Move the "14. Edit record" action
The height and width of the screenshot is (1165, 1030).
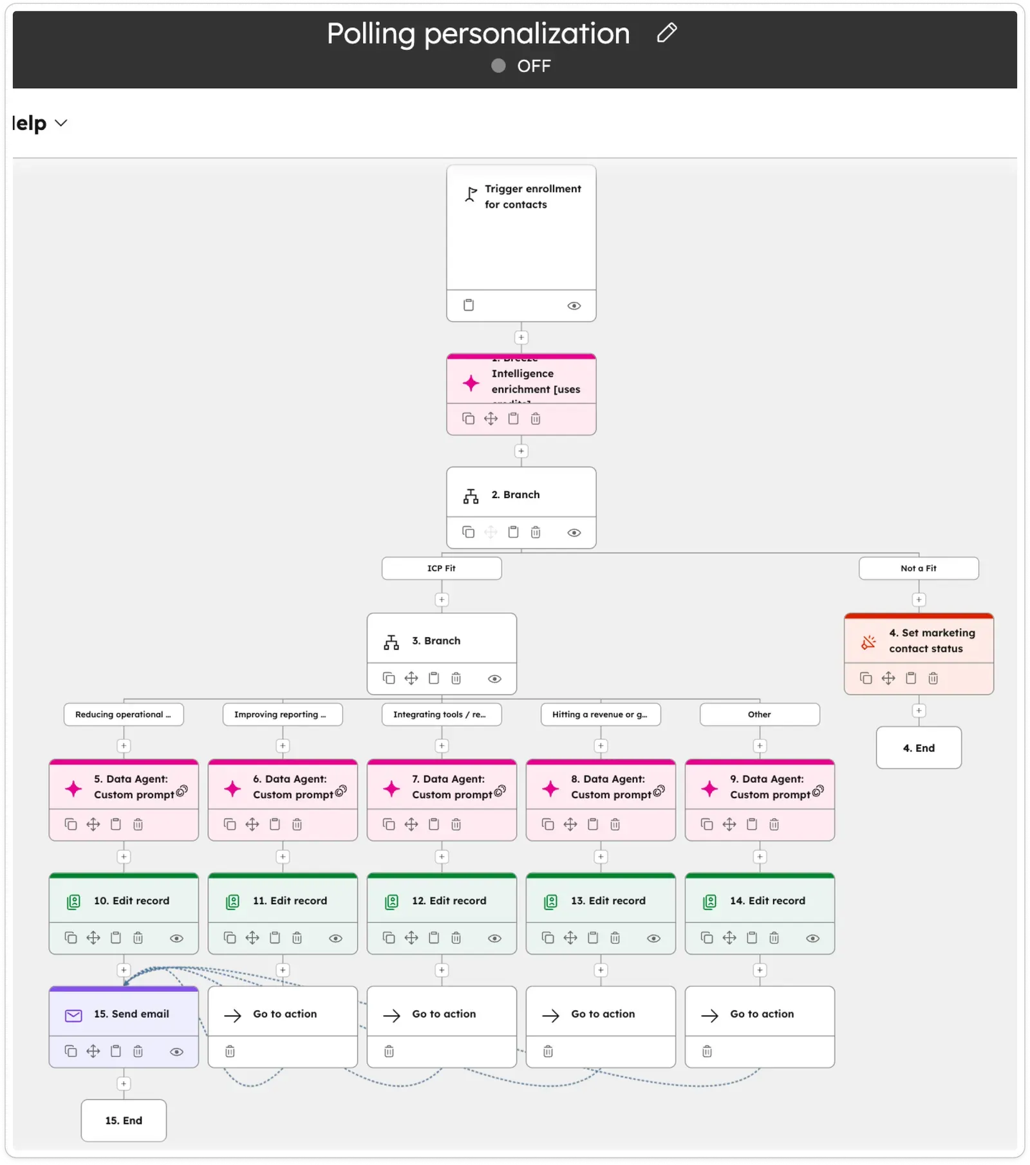tap(729, 938)
